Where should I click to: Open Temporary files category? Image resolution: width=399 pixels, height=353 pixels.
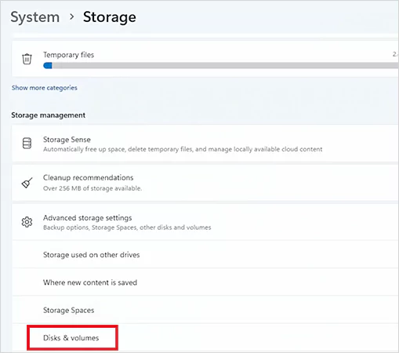click(x=205, y=59)
